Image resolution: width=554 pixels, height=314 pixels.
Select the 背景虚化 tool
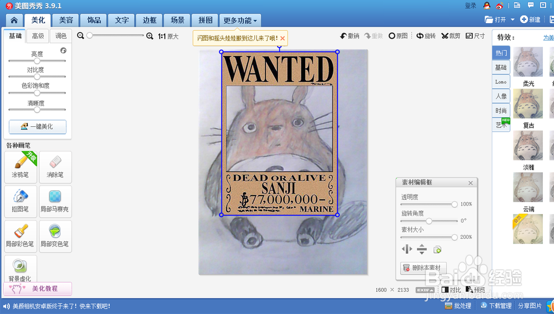coord(20,269)
